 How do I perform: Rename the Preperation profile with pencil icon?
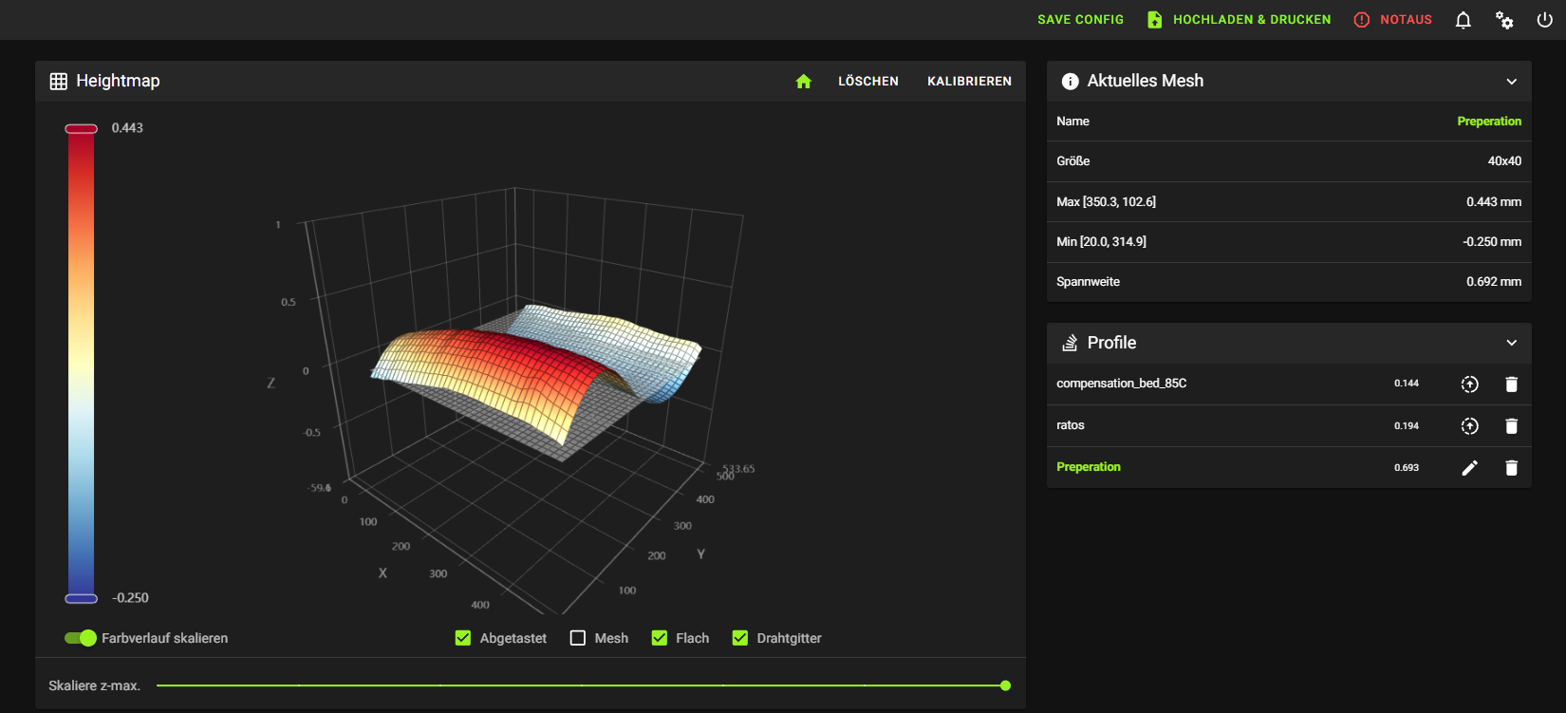click(1469, 468)
